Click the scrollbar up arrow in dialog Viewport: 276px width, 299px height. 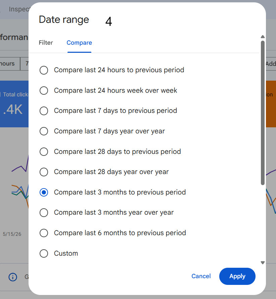pos(263,37)
